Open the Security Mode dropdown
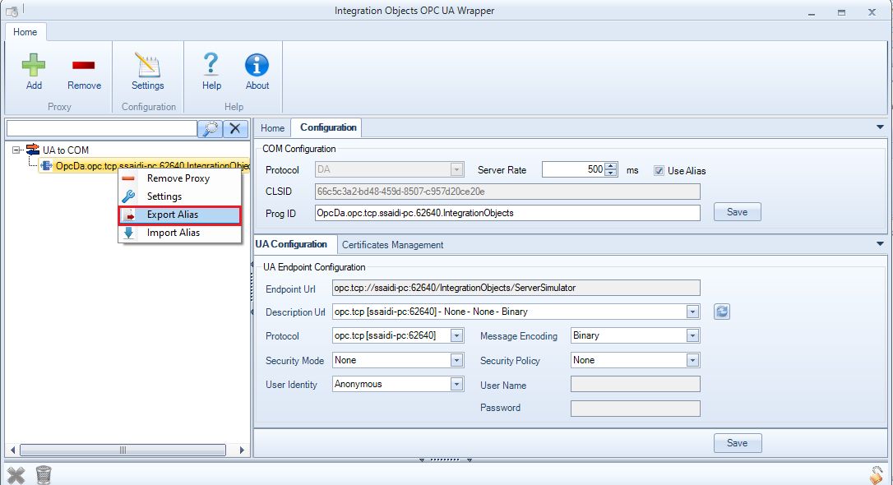The height and width of the screenshot is (485, 893). 456,360
